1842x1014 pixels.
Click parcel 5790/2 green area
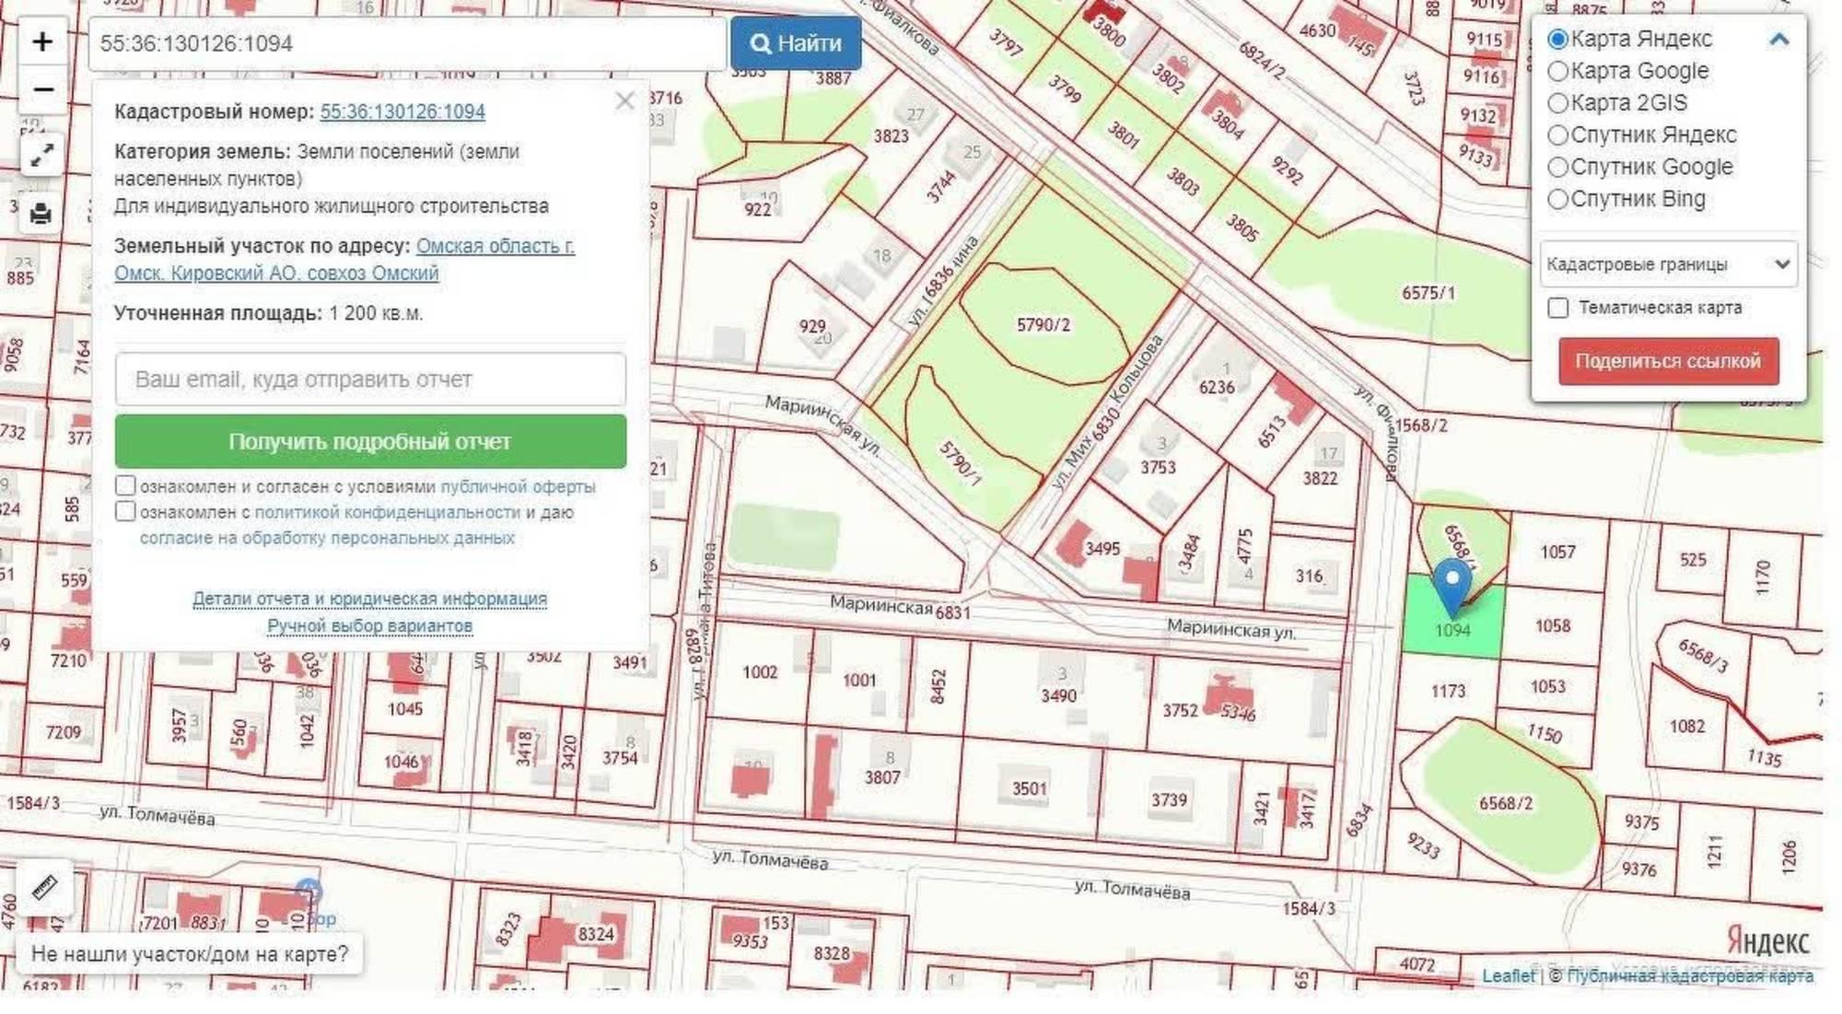1043,325
